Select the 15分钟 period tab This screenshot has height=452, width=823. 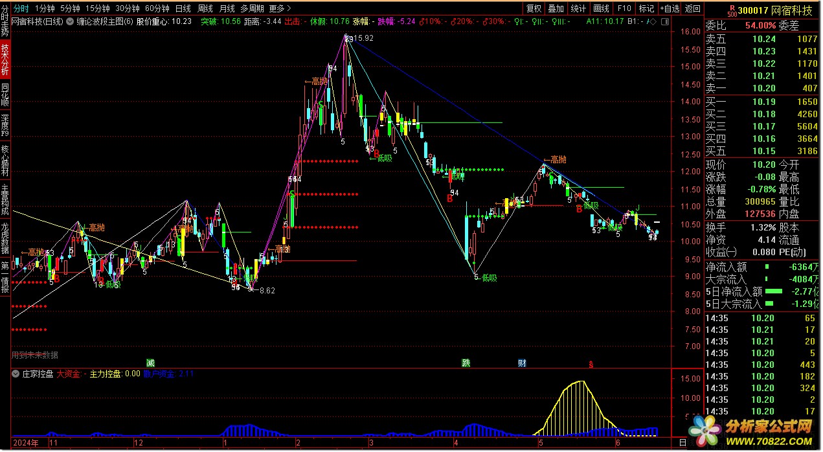(x=98, y=8)
